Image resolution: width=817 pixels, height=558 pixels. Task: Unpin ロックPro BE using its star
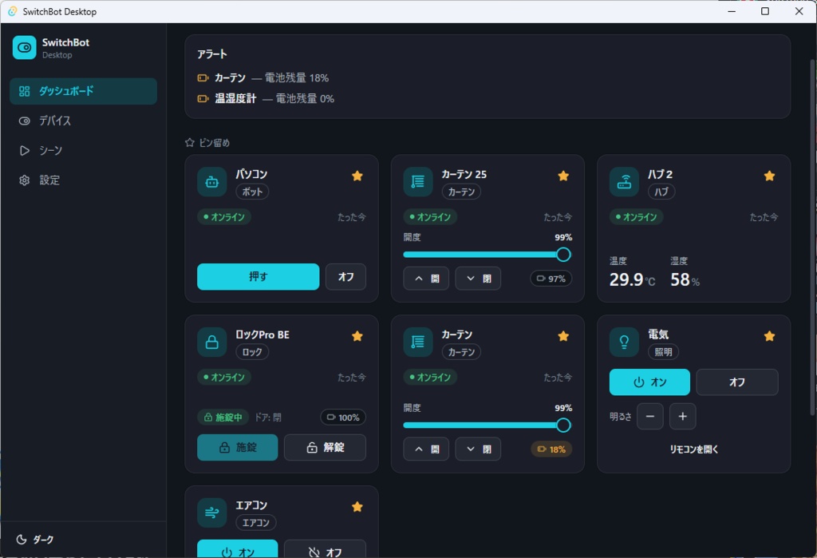click(357, 336)
